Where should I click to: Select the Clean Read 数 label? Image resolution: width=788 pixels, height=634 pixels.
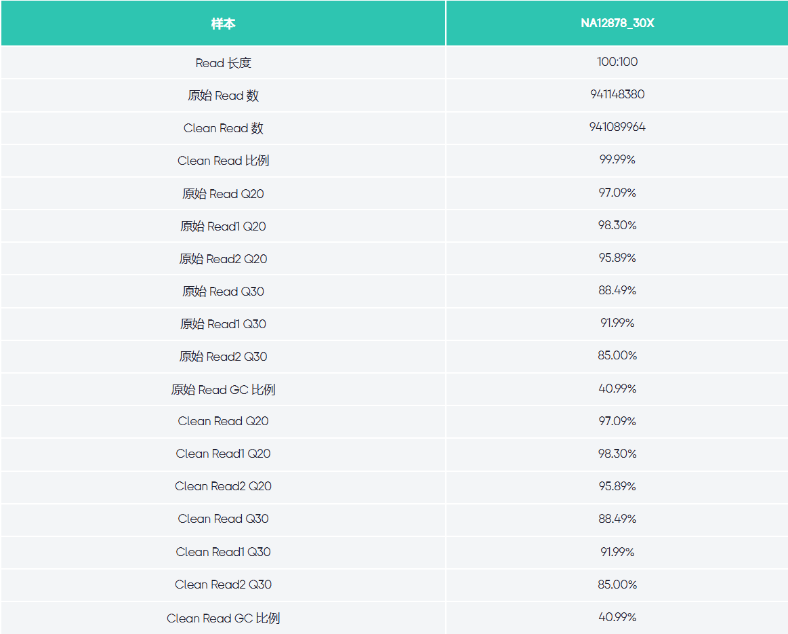pyautogui.click(x=223, y=128)
